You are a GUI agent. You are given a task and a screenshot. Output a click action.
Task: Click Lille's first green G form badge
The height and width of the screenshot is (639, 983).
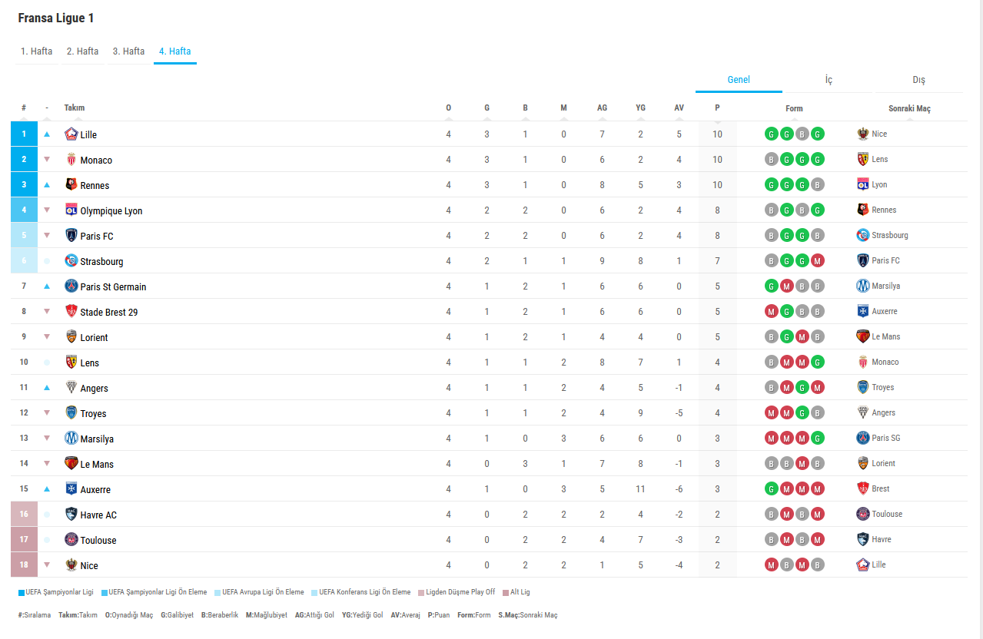(x=771, y=134)
